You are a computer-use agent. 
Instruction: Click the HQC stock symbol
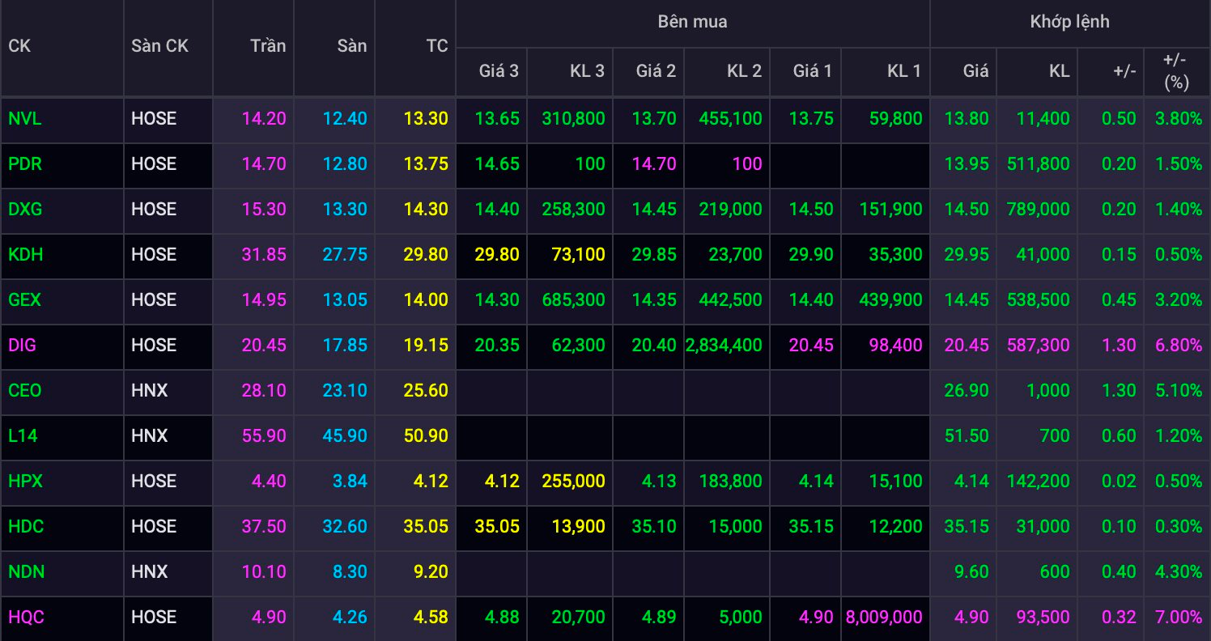pos(26,618)
